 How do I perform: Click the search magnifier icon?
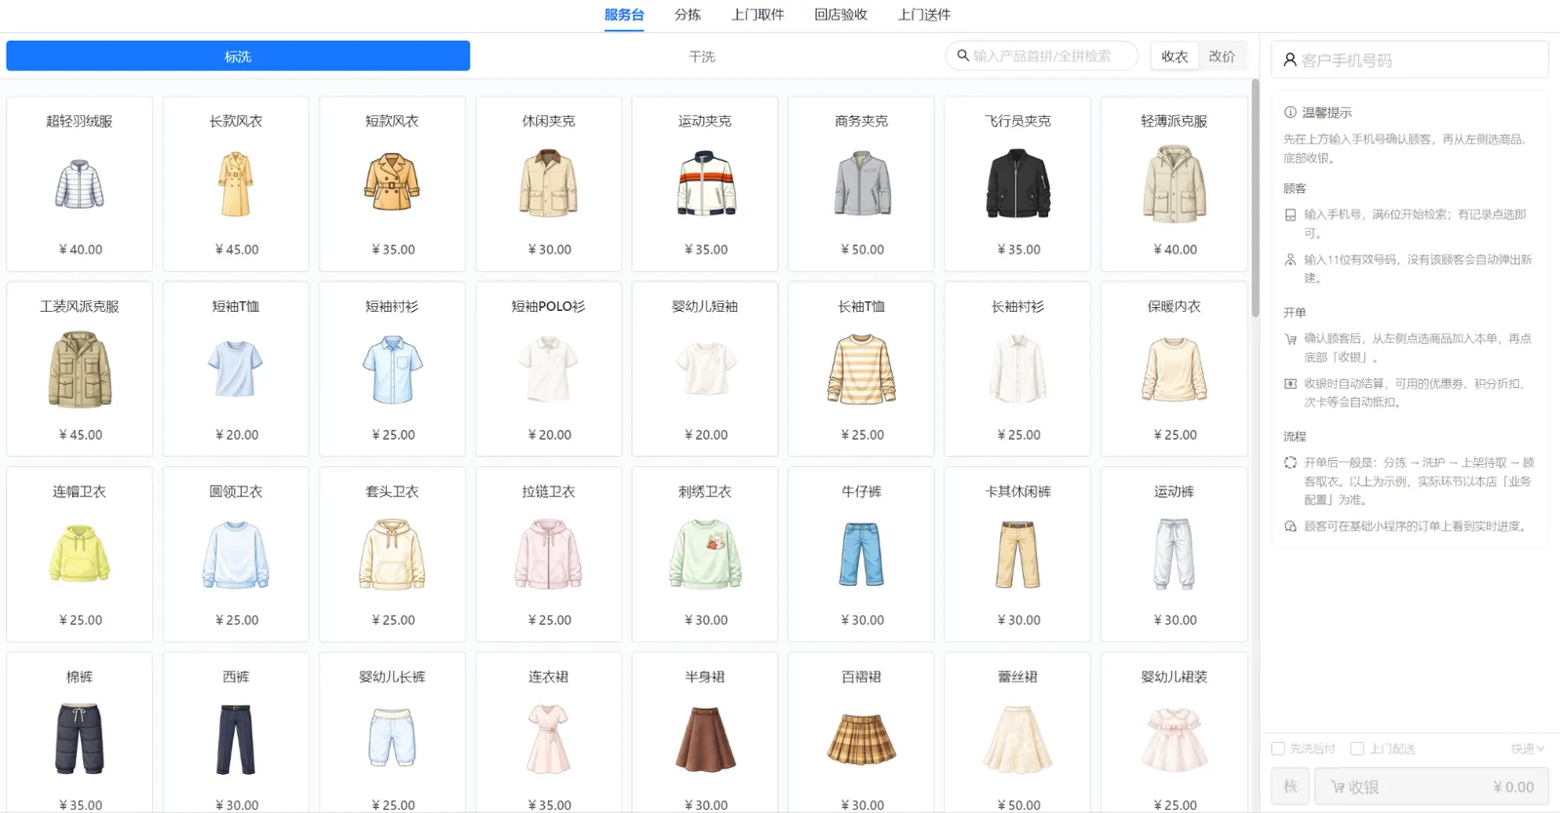962,56
